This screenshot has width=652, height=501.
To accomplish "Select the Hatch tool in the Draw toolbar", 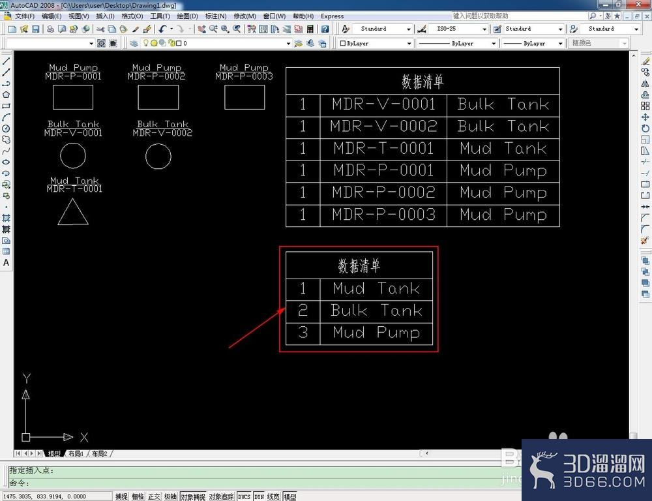I will click(x=6, y=218).
